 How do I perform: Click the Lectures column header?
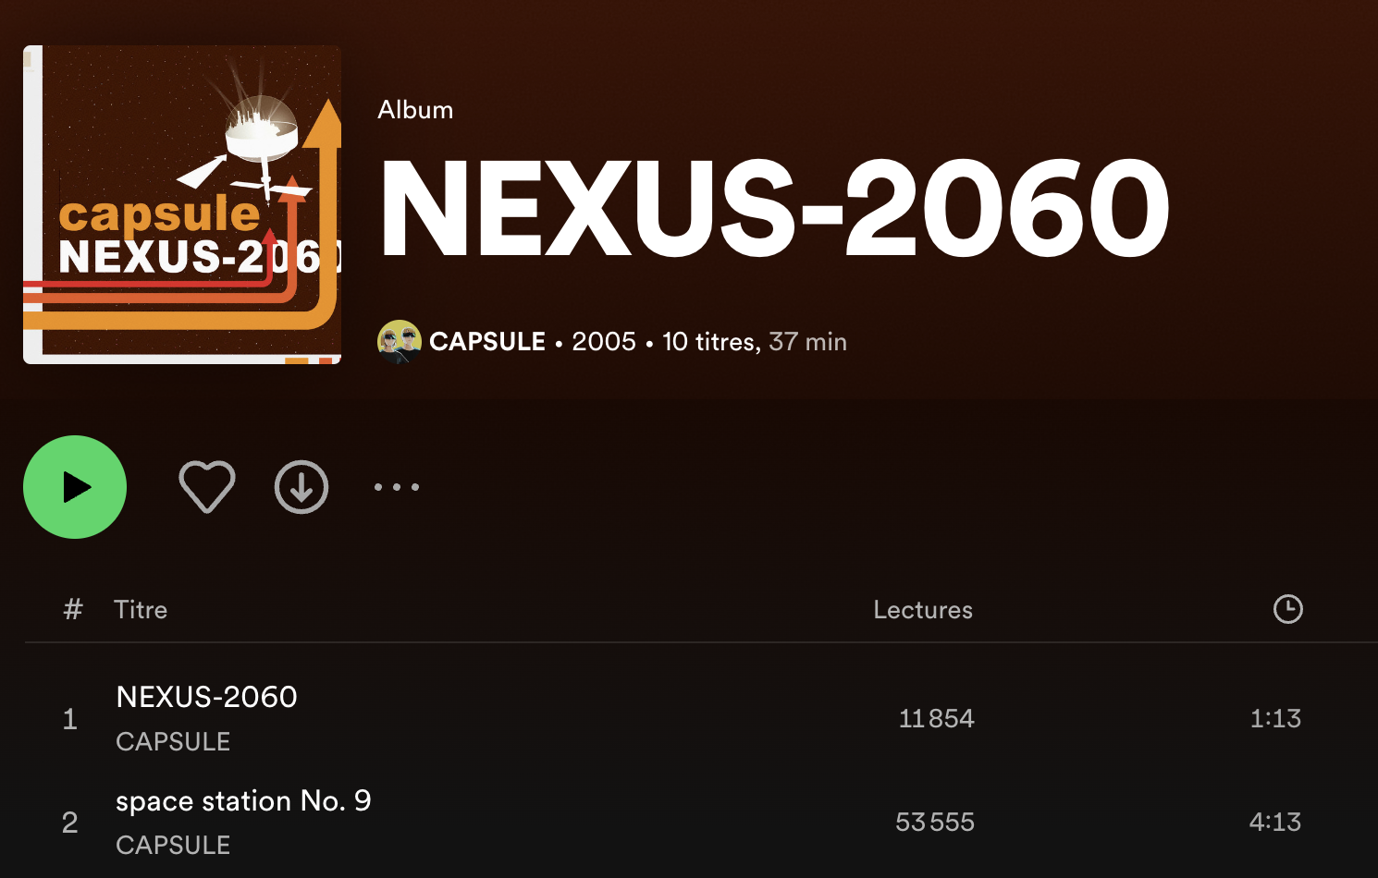[923, 610]
